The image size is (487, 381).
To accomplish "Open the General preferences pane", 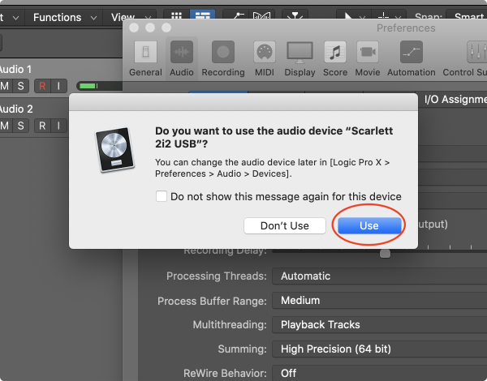I will [x=145, y=59].
